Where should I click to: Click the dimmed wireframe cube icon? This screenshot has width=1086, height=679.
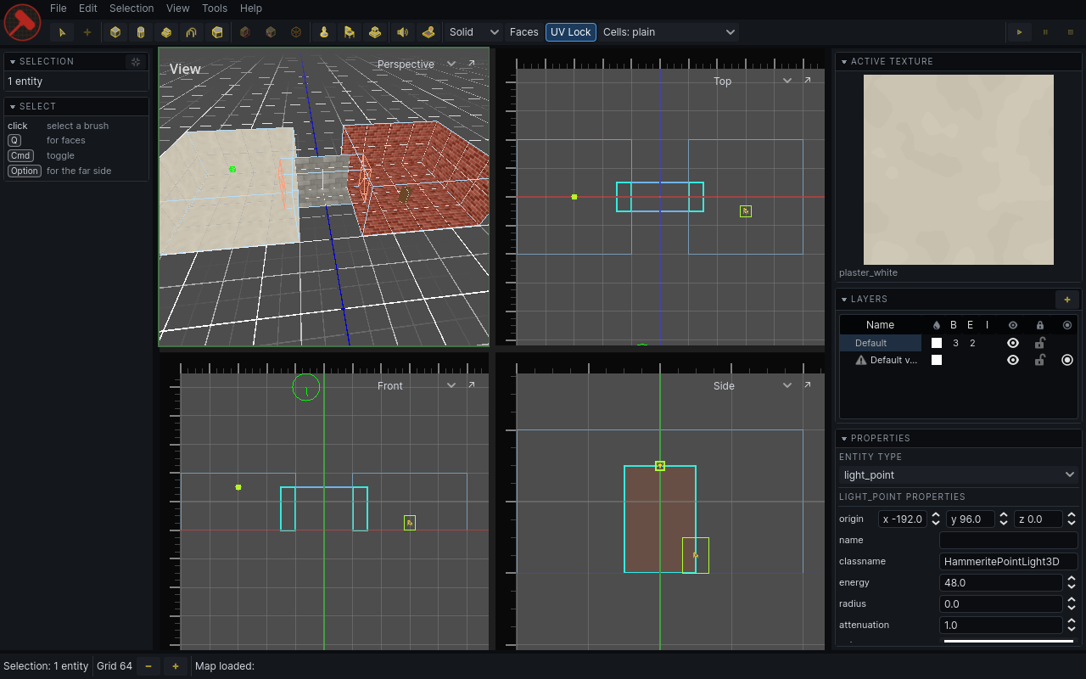click(296, 32)
